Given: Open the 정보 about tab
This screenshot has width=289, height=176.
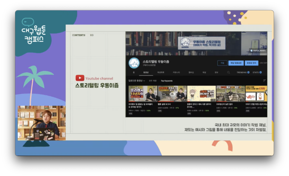Looking at the screenshot, I should click(216, 73).
